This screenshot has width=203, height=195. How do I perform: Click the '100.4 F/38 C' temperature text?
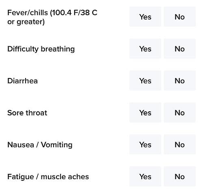[75, 13]
